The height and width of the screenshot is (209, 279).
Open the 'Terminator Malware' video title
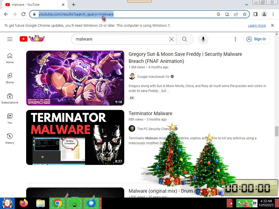(x=150, y=113)
